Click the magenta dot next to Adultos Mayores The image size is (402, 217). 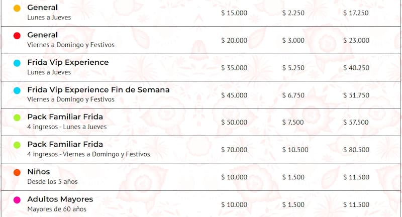coord(17,200)
